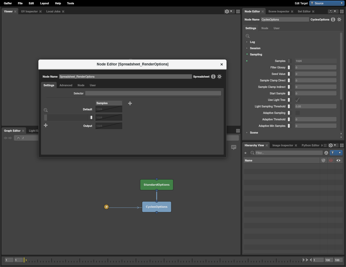Select the StandardOptions node

[157, 185]
